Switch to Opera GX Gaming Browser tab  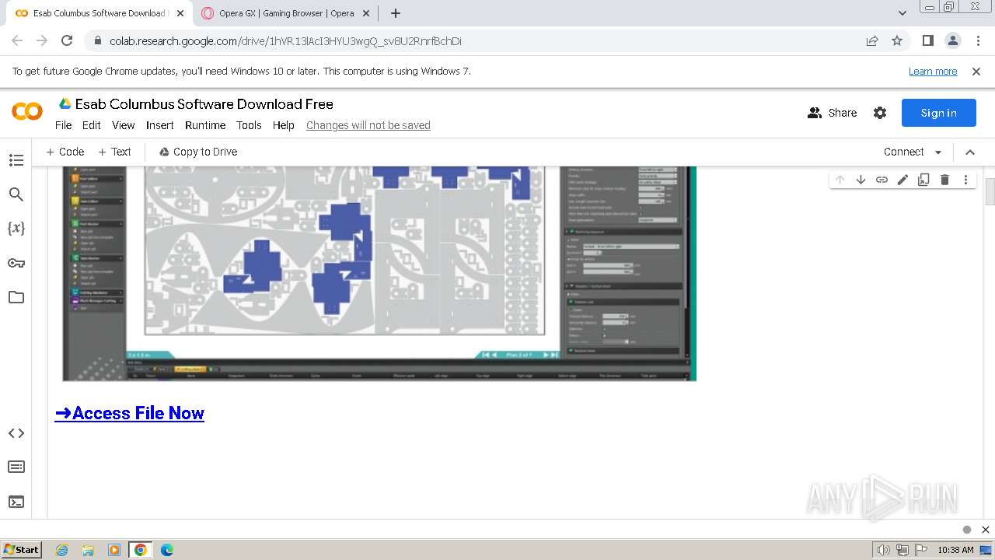[x=286, y=13]
